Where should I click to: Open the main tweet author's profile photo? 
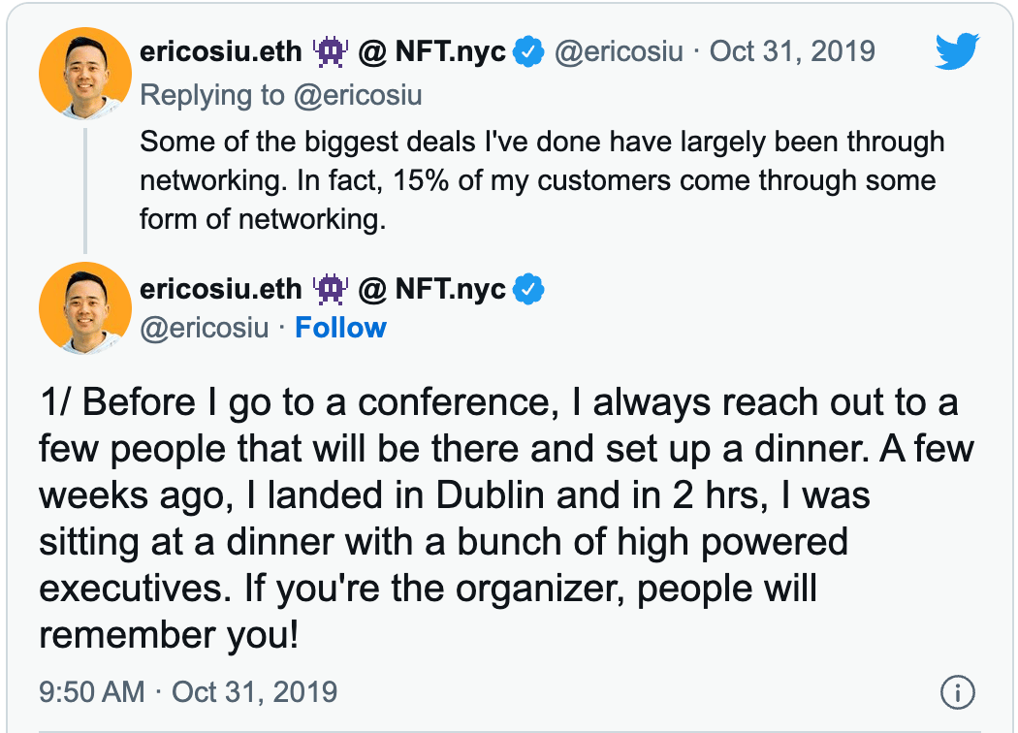point(84,307)
